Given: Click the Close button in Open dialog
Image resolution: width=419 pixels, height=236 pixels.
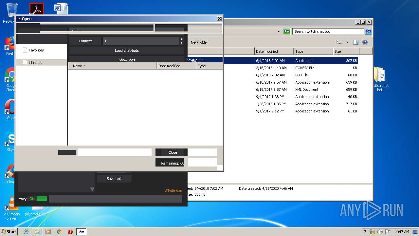Looking at the screenshot, I should 173,152.
